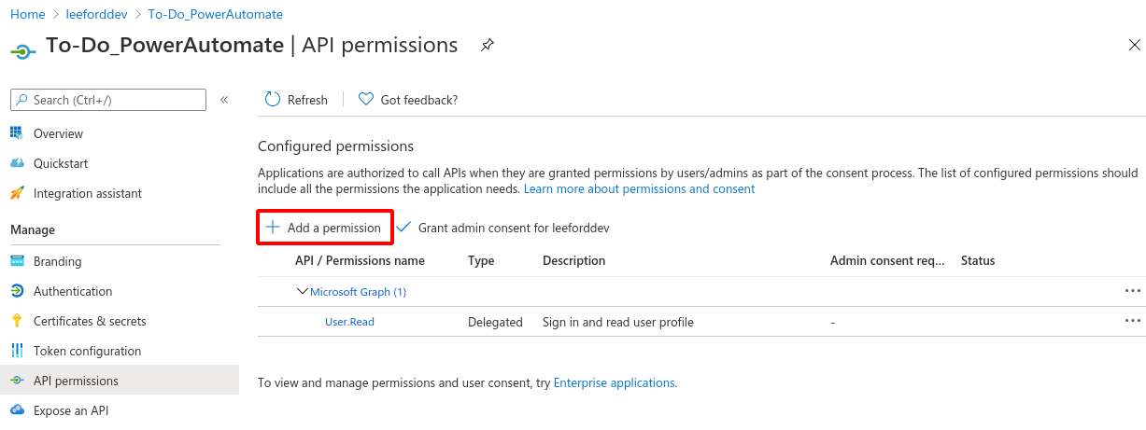Image resolution: width=1146 pixels, height=430 pixels.
Task: Click the Add a permission button
Action: pos(325,228)
